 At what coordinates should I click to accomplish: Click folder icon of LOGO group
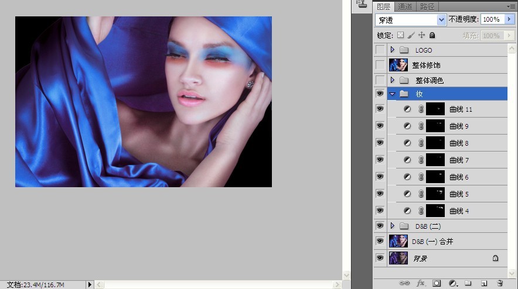(x=404, y=50)
